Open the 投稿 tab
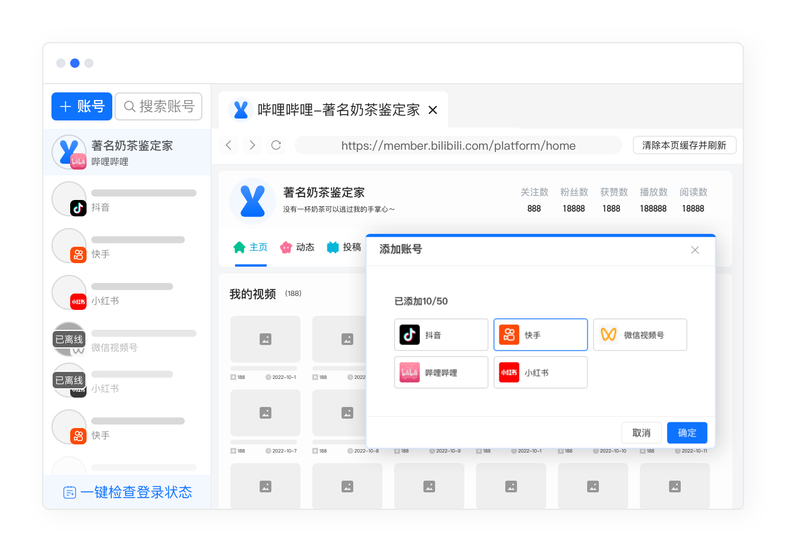This screenshot has width=786, height=552. click(x=344, y=247)
